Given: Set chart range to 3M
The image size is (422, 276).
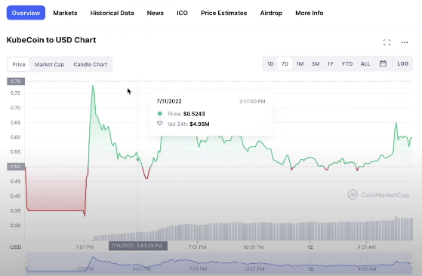Looking at the screenshot, I should tap(315, 64).
